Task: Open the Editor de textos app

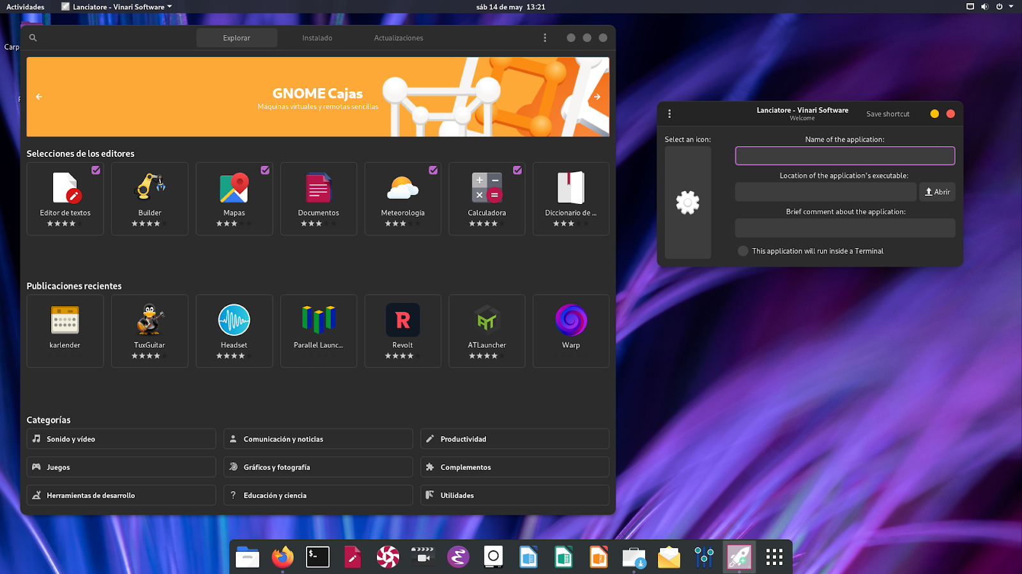Action: [x=65, y=198]
